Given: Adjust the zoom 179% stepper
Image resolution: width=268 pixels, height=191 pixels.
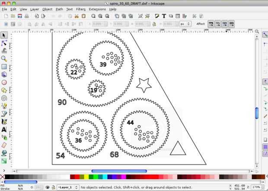Looking at the screenshot, I should tap(264, 187).
